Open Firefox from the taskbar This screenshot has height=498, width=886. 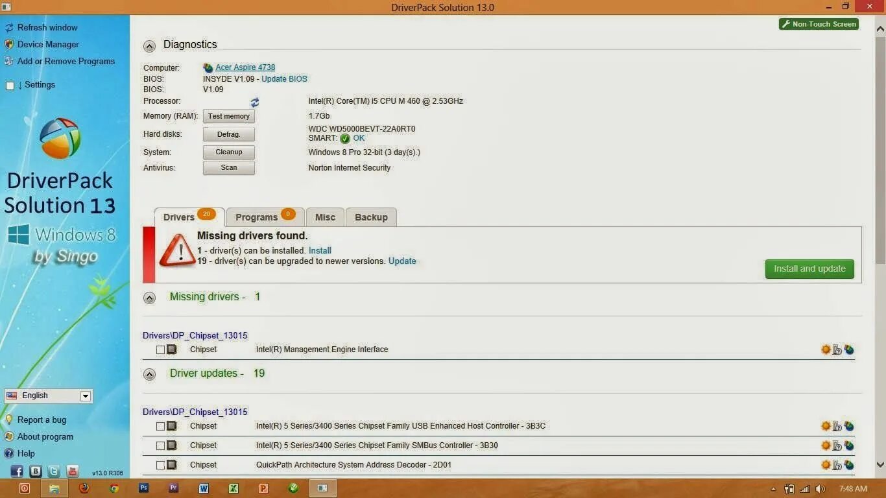click(84, 488)
